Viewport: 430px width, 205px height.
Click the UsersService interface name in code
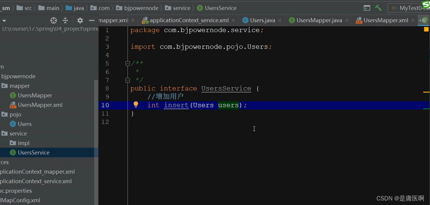click(226, 89)
